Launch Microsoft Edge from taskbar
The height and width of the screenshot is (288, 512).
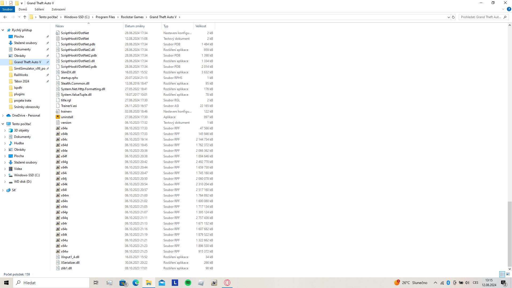click(x=136, y=283)
